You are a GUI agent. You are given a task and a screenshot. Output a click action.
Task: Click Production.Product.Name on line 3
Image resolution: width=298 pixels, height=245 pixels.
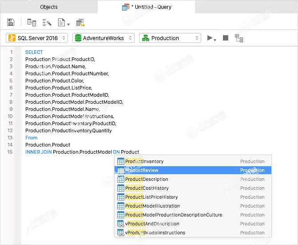(56, 66)
